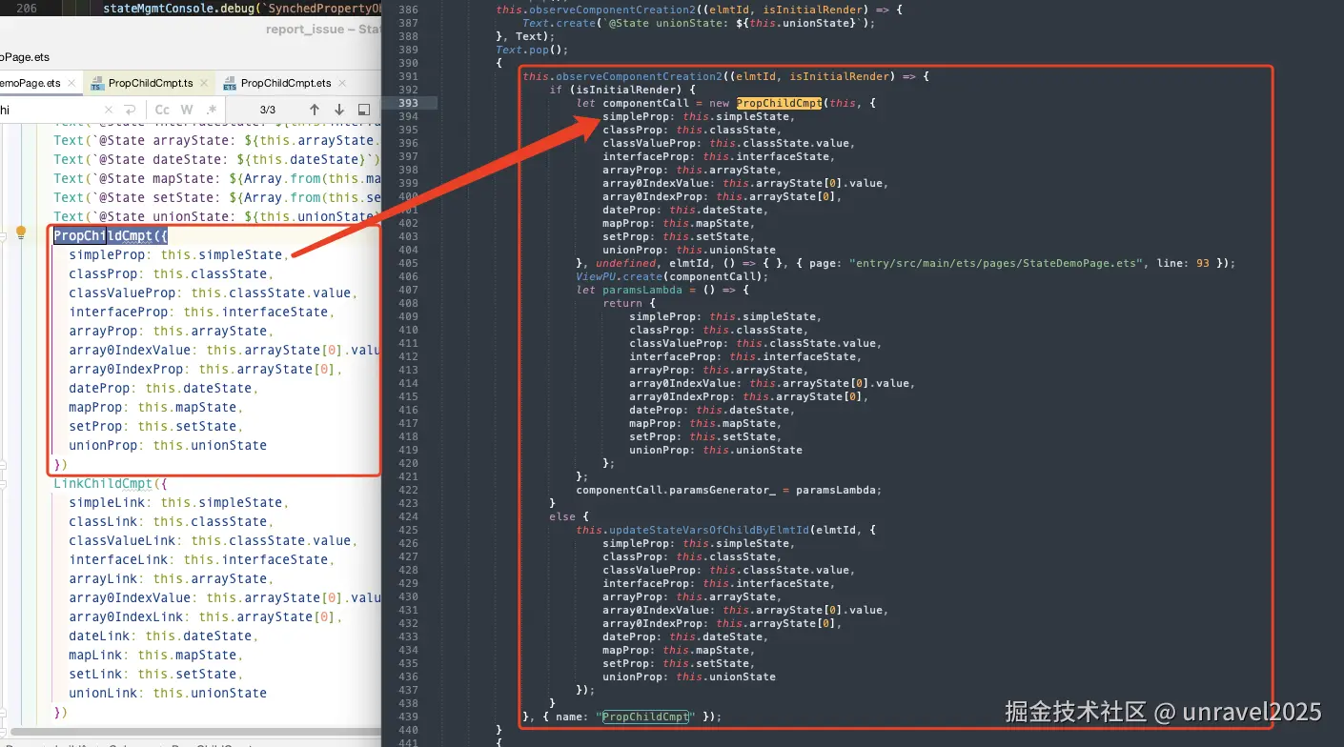The width and height of the screenshot is (1344, 747).
Task: Click the return keyword on line 408
Action: (622, 303)
